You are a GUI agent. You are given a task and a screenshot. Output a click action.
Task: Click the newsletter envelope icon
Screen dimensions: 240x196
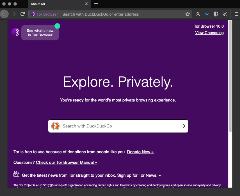point(16,174)
